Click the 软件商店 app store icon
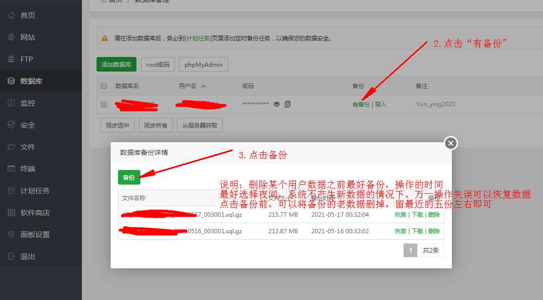 point(11,212)
